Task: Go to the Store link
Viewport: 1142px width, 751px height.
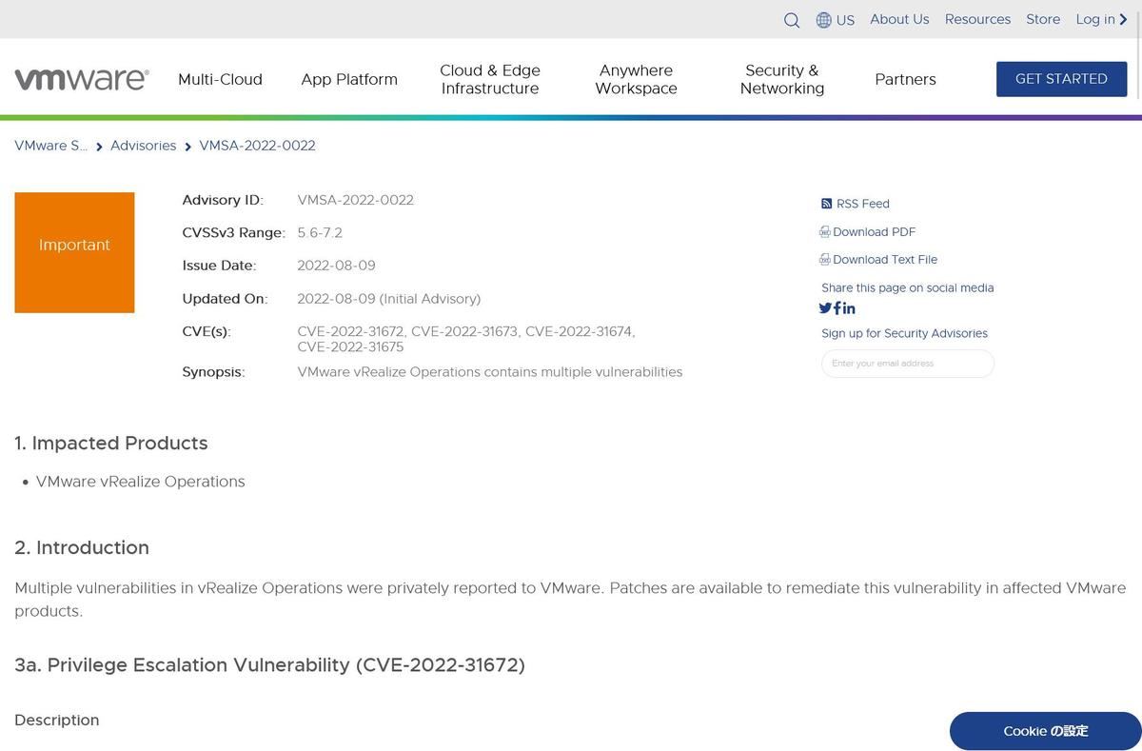Action: click(1043, 19)
